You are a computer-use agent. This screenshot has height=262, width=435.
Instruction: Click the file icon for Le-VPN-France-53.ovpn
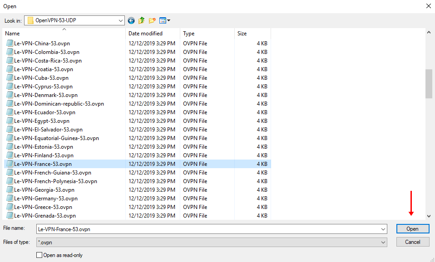[x=10, y=164]
